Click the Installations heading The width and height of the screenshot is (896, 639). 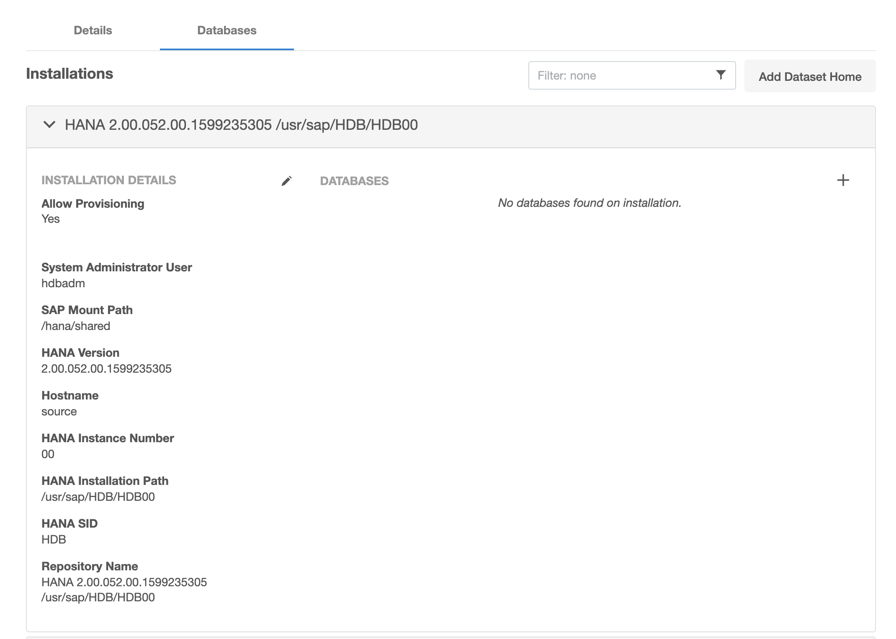coord(70,74)
